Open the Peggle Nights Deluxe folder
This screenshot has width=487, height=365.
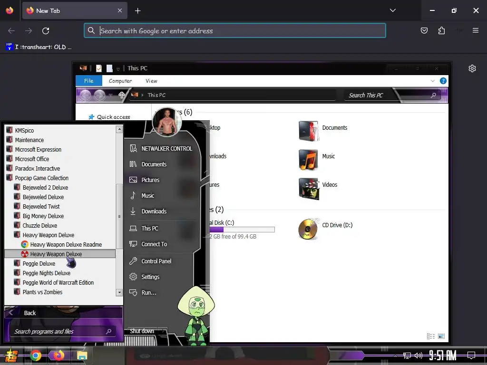(x=42, y=273)
